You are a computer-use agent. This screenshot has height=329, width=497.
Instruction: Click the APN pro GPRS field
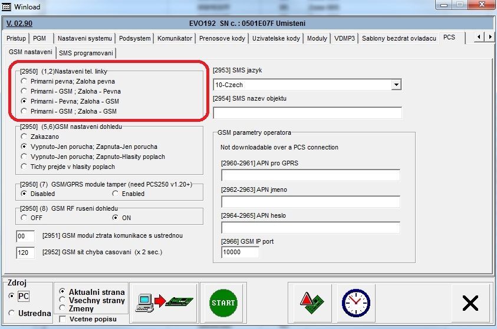coord(310,175)
